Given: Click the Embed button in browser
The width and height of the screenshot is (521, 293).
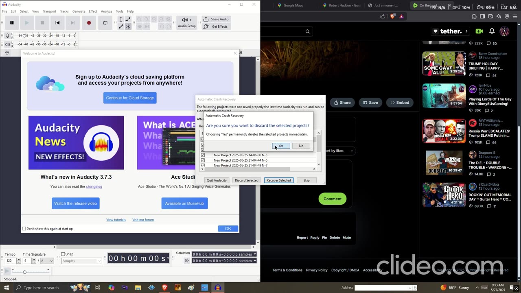Looking at the screenshot, I should [400, 103].
